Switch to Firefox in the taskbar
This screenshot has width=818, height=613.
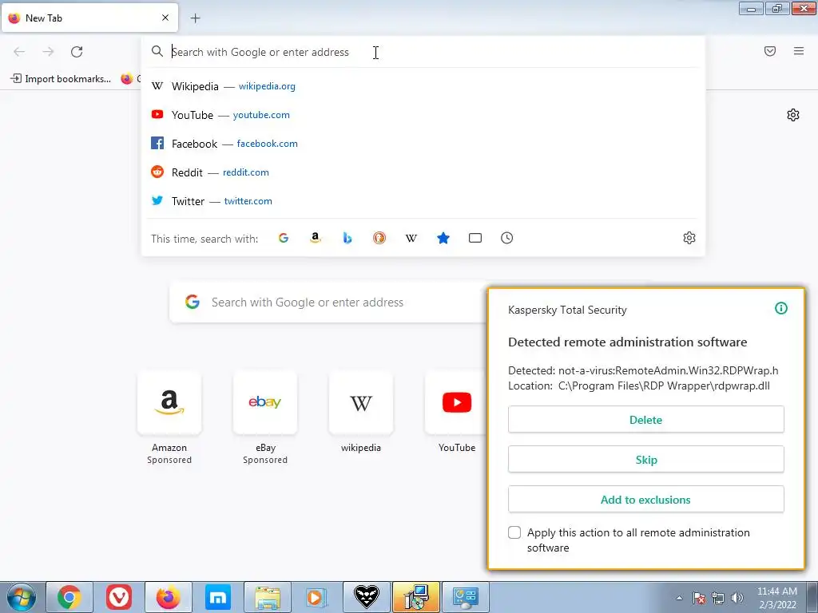pos(168,597)
